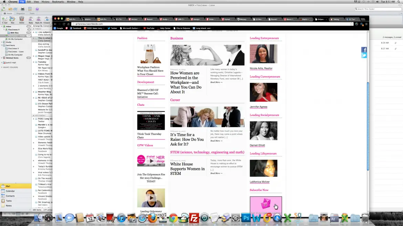Open the File menu in menu bar
Screen dimensions: 403x226
(x=22, y=1)
